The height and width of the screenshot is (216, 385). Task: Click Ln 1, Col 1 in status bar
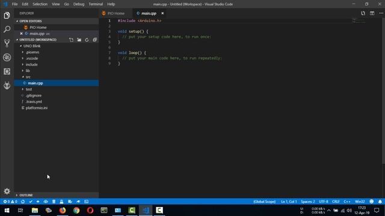289,202
